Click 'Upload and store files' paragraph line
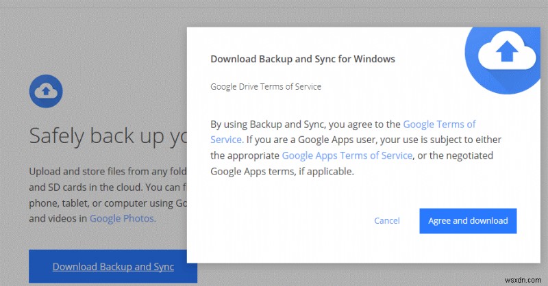Image resolution: width=548 pixels, height=286 pixels. [x=108, y=172]
